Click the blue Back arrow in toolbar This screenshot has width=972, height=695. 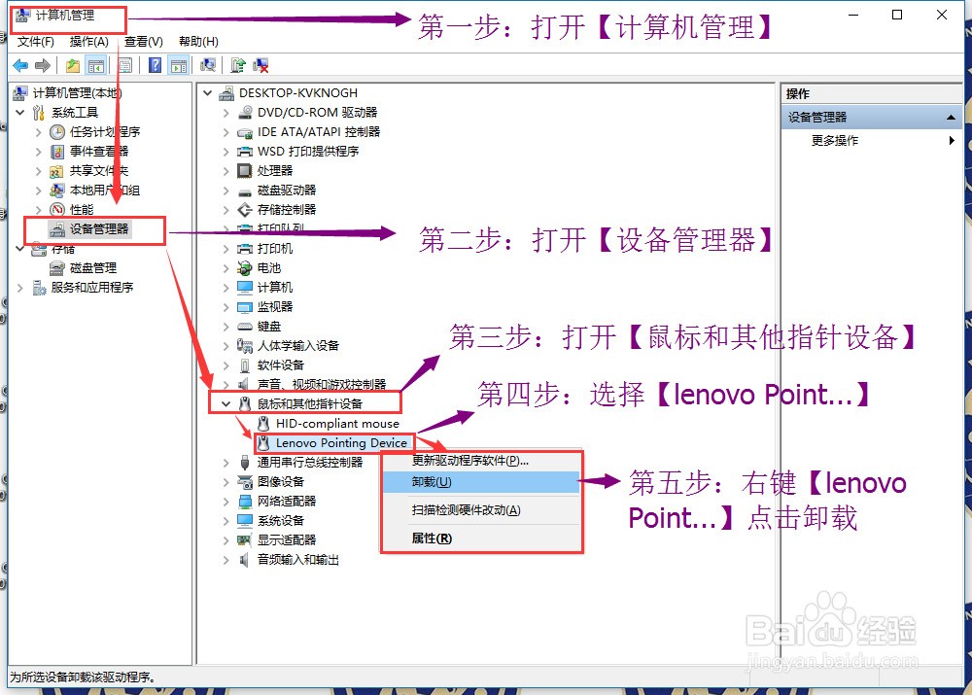(x=20, y=65)
